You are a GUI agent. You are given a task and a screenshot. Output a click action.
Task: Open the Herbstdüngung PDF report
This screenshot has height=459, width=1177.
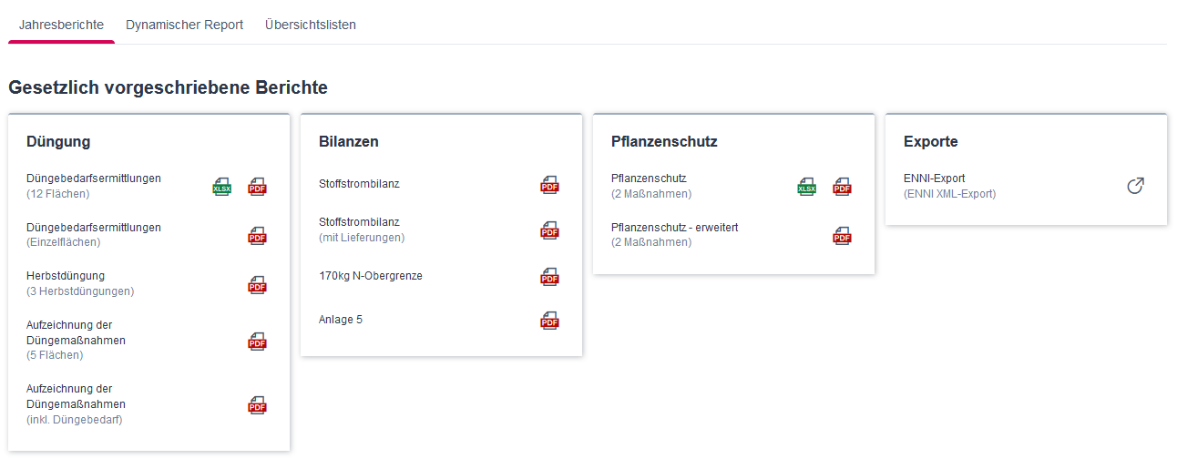pyautogui.click(x=258, y=283)
